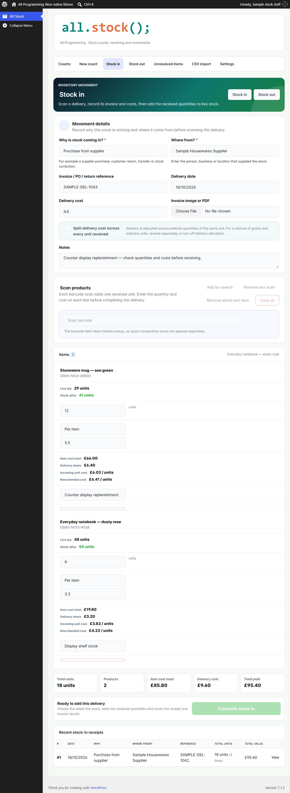Open the WordPress logo menu
The width and height of the screenshot is (290, 793).
point(5,4)
